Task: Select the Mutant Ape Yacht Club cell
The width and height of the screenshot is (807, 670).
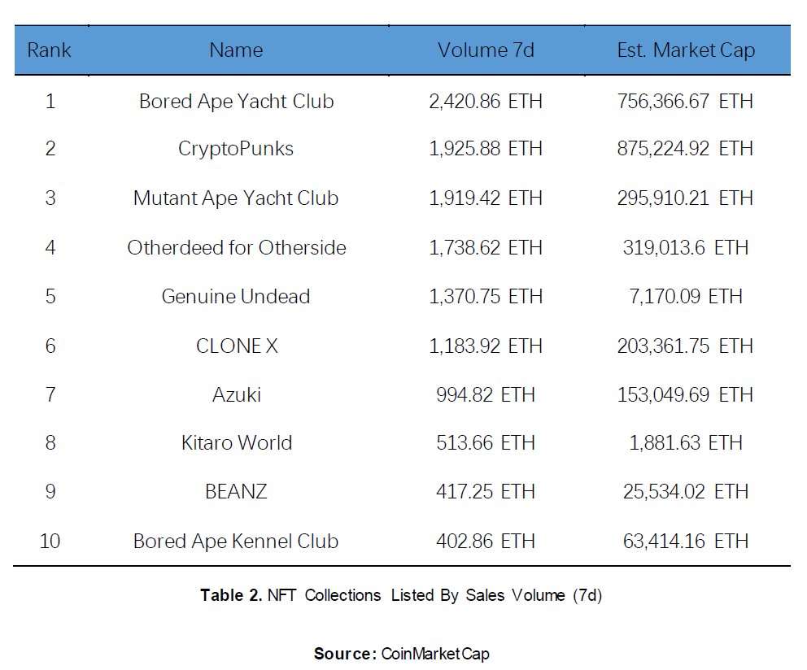Action: [236, 198]
